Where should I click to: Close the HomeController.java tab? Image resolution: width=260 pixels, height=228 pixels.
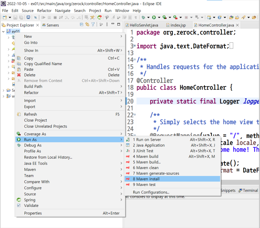pos(237,25)
